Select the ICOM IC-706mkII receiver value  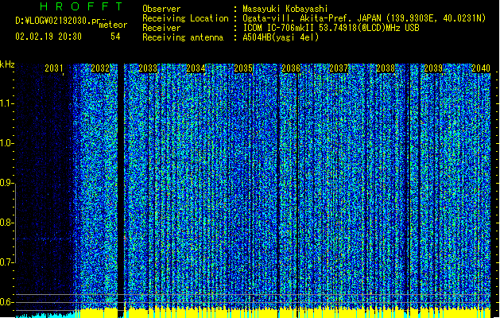click(331, 28)
